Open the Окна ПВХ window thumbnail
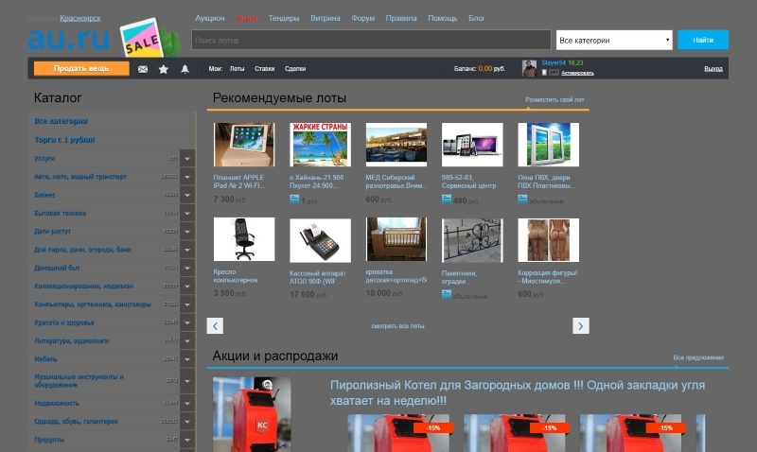757x452 pixels. [549, 145]
